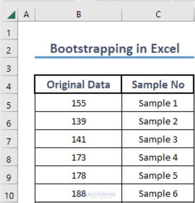Select row 4 header
The image size is (195, 203).
click(9, 85)
